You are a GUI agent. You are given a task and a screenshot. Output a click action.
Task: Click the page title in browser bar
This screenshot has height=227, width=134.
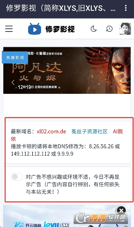point(61,8)
